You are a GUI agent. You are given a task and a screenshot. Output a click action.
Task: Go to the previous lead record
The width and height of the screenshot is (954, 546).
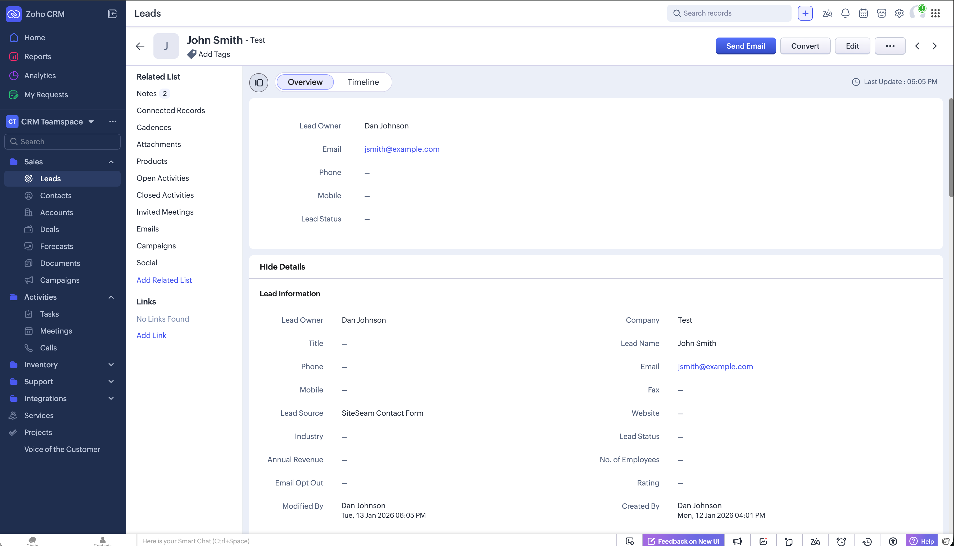coord(917,46)
